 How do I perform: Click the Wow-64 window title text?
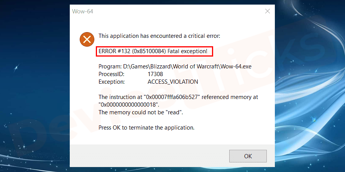click(82, 11)
